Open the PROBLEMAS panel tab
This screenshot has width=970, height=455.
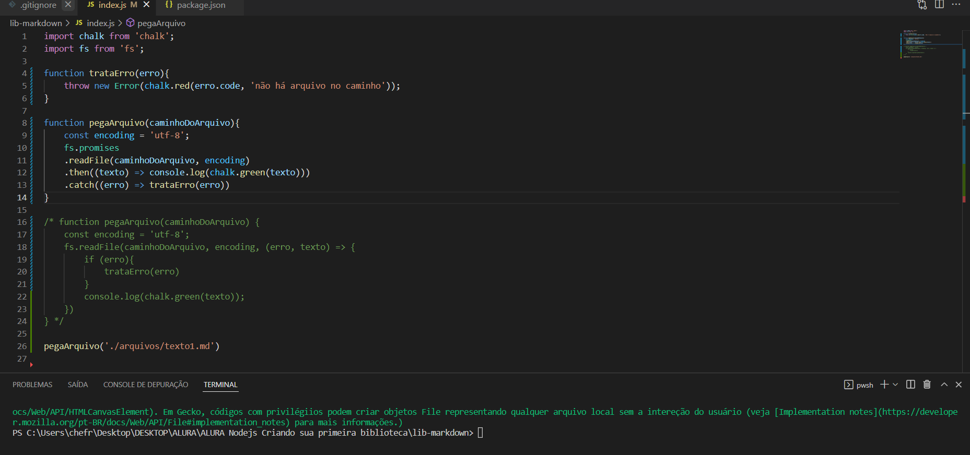pos(32,385)
